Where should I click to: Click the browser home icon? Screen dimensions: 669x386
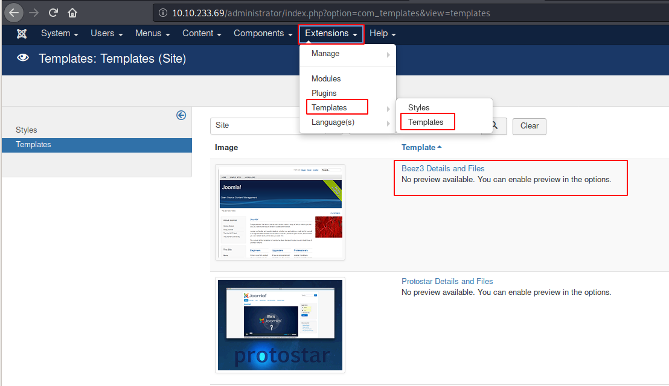72,12
